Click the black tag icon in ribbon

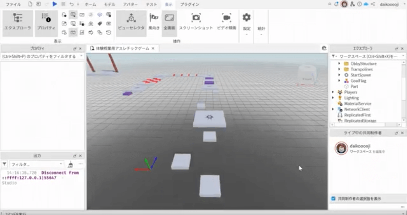click(x=100, y=23)
